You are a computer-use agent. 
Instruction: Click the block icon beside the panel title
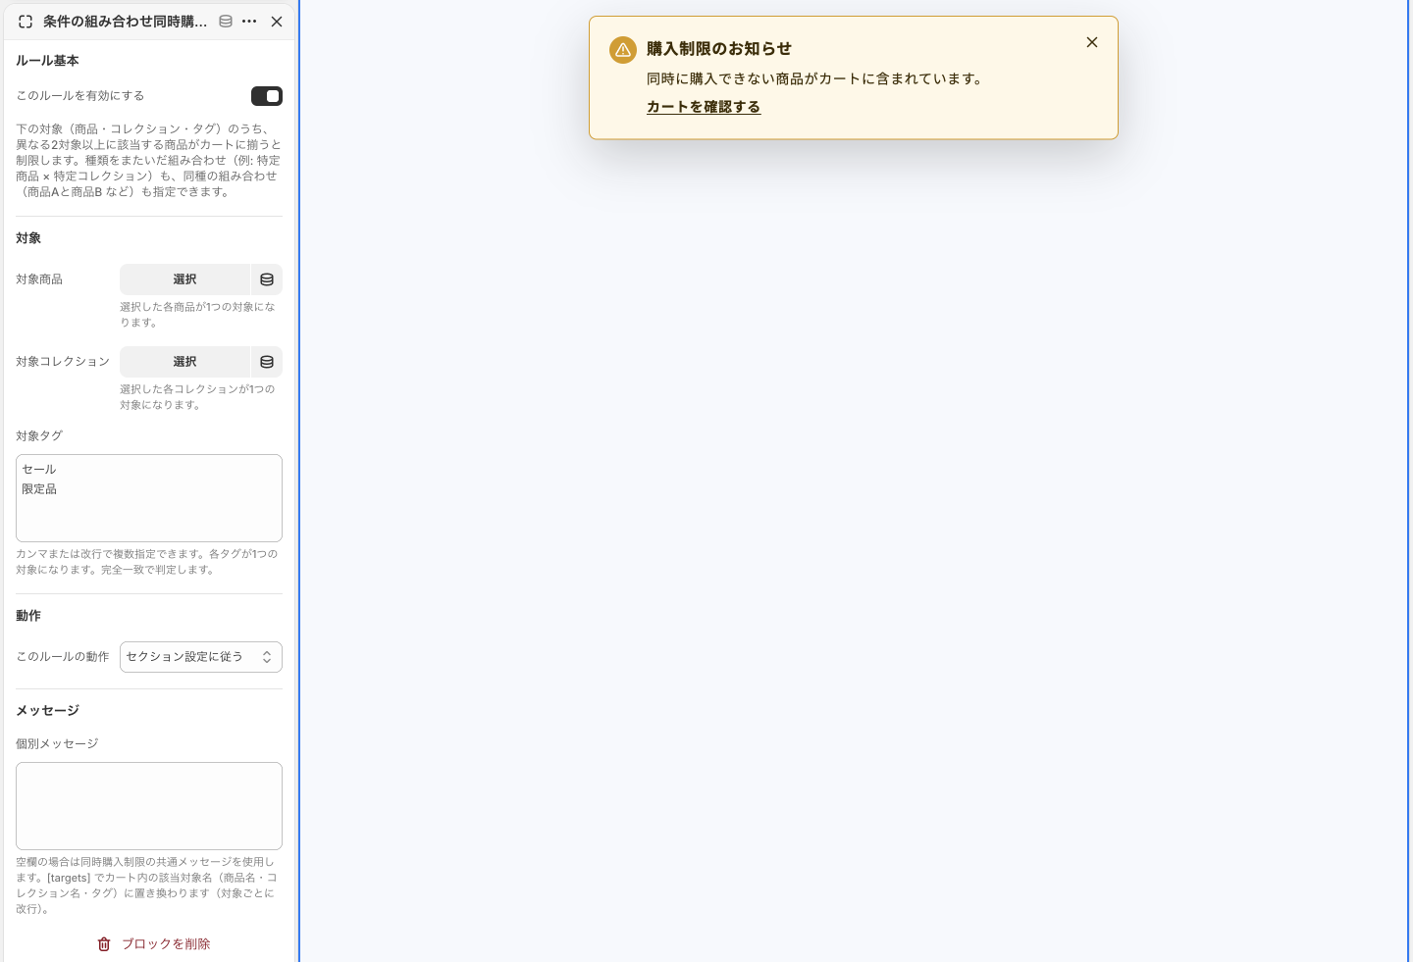[26, 22]
